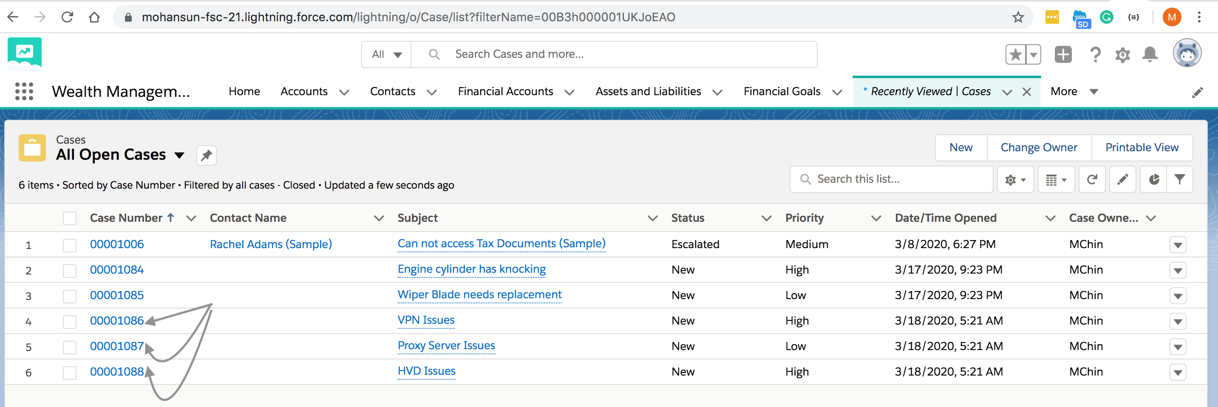This screenshot has width=1218, height=407.
Task: Select the checkbox for case 00001006
Action: click(70, 245)
